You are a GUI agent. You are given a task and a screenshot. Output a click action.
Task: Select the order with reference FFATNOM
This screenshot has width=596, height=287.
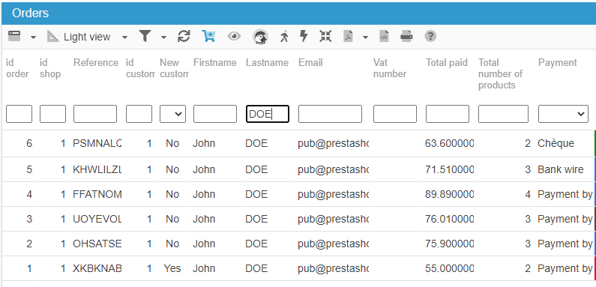(x=97, y=194)
